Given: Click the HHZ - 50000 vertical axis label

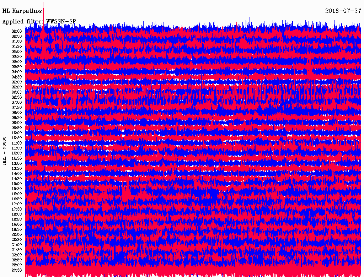Looking at the screenshot, I should (5, 150).
